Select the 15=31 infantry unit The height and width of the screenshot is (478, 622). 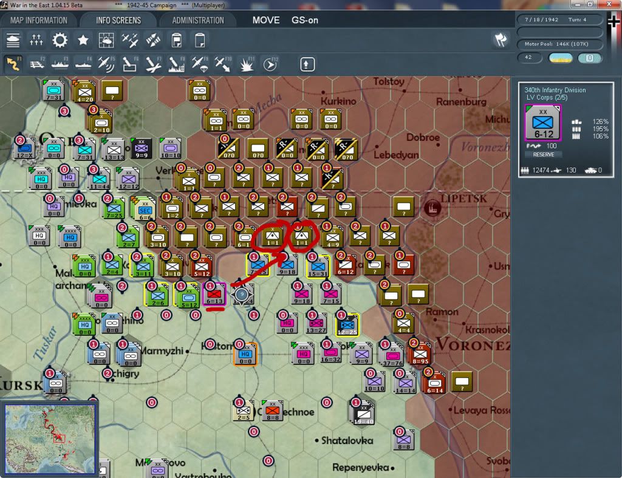click(x=318, y=265)
